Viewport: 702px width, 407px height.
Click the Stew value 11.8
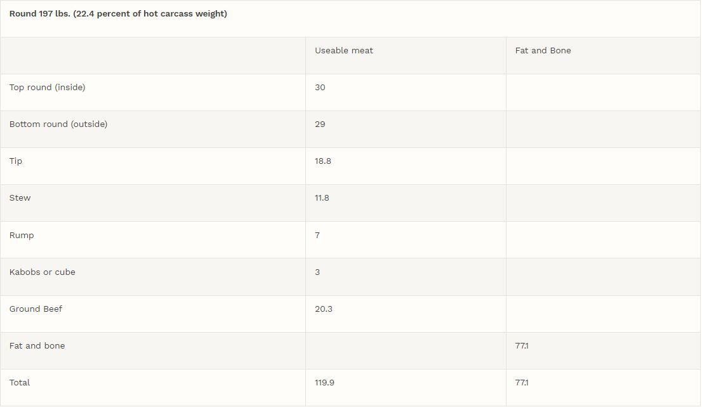click(x=322, y=198)
